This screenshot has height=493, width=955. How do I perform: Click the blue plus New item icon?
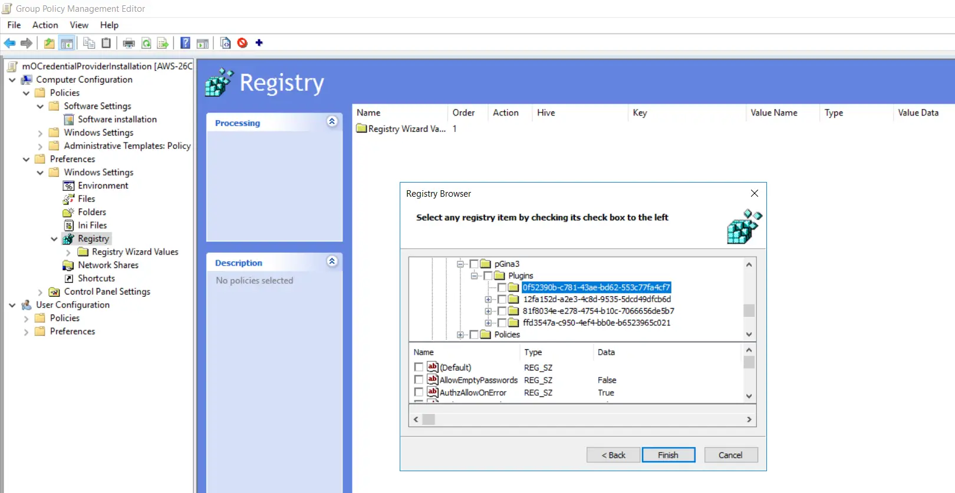click(259, 42)
